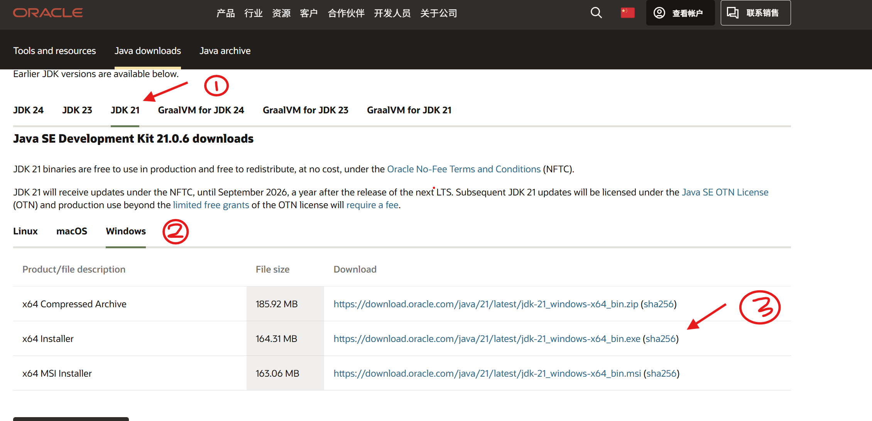Download the windows-x64_bin.zip archive link
Viewport: 872px width, 421px height.
point(485,304)
